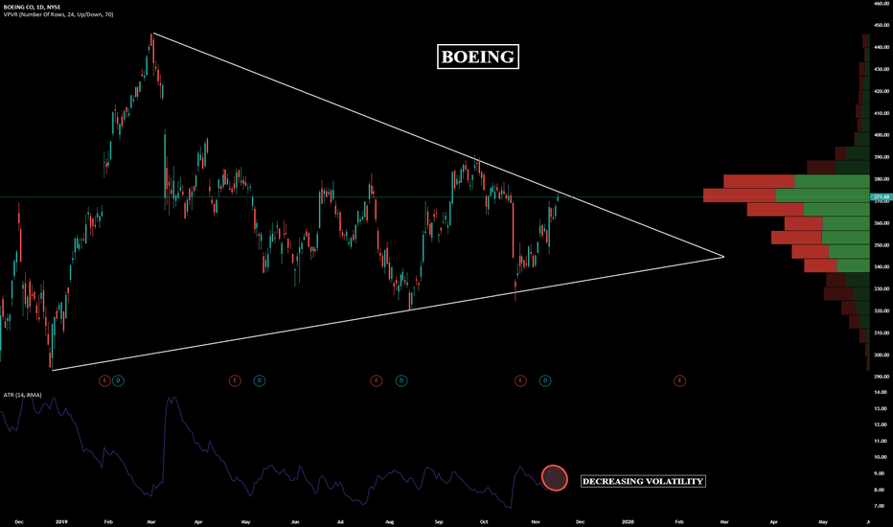Click the 450.00 price axis label
893x527 pixels.
tap(882, 25)
